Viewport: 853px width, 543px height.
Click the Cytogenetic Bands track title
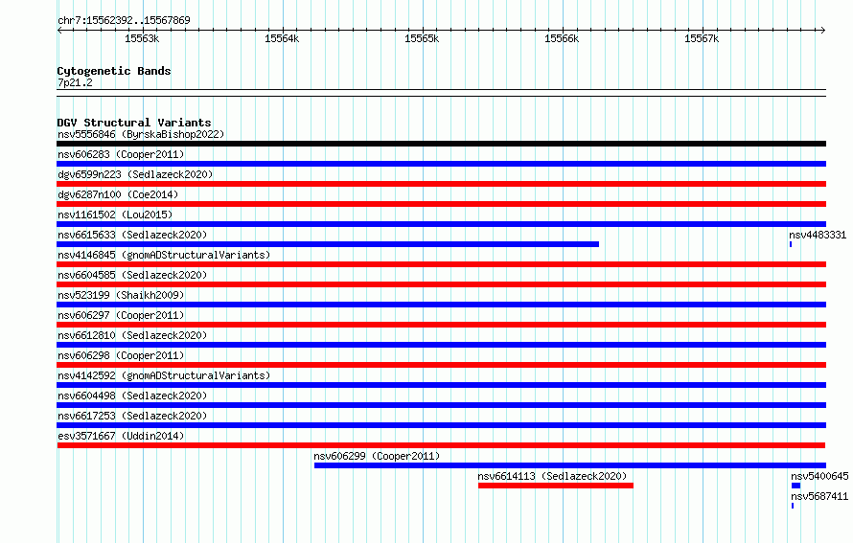pyautogui.click(x=114, y=71)
